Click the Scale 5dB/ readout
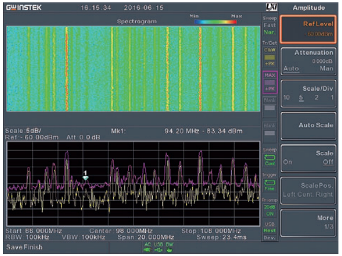The height and width of the screenshot is (256, 342). [x=23, y=131]
